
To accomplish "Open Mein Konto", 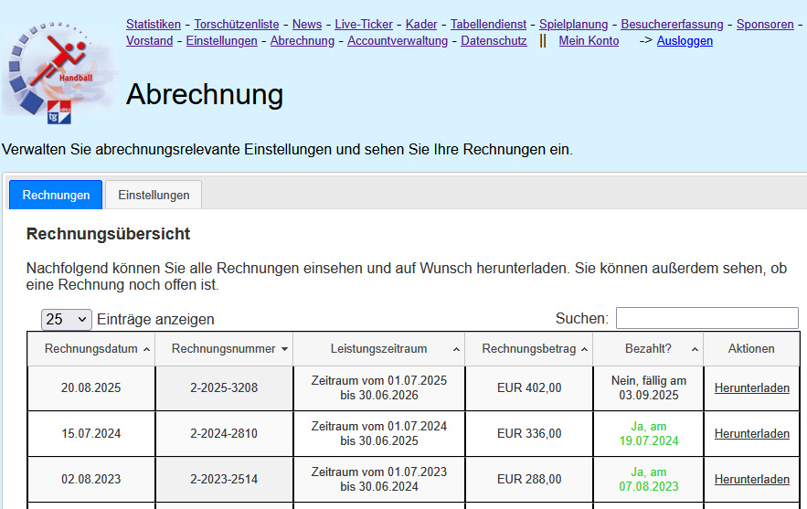I will (589, 41).
